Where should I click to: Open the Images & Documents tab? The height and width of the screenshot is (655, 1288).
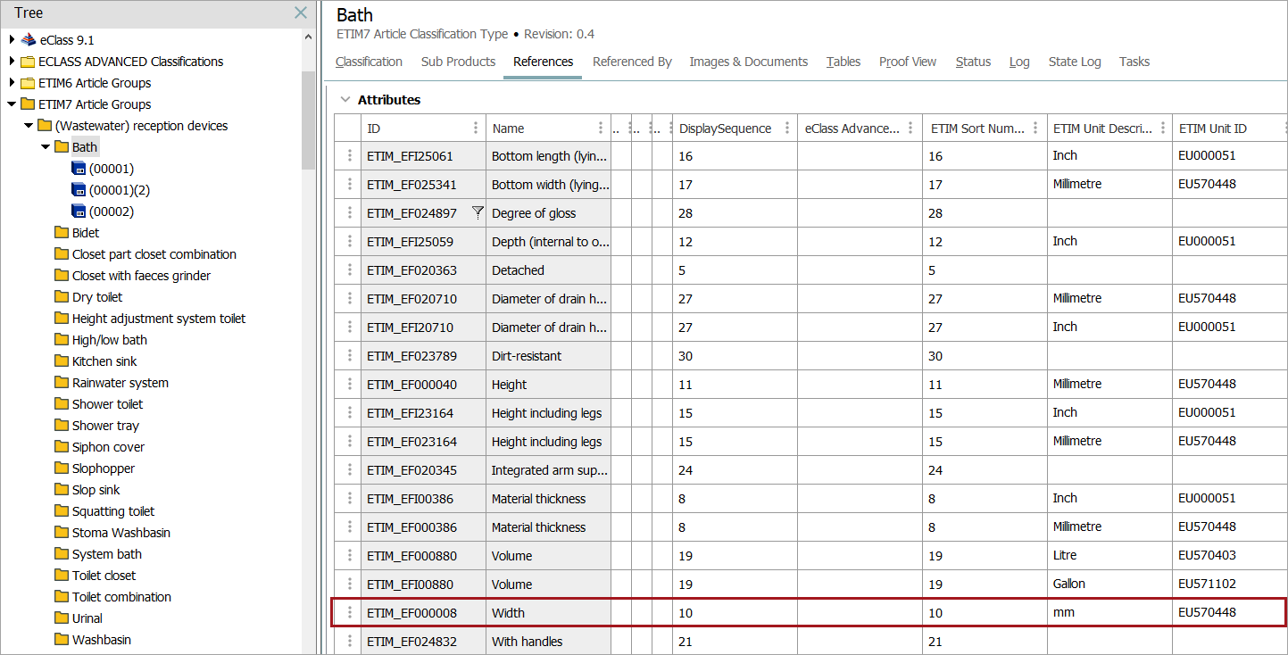coord(748,62)
